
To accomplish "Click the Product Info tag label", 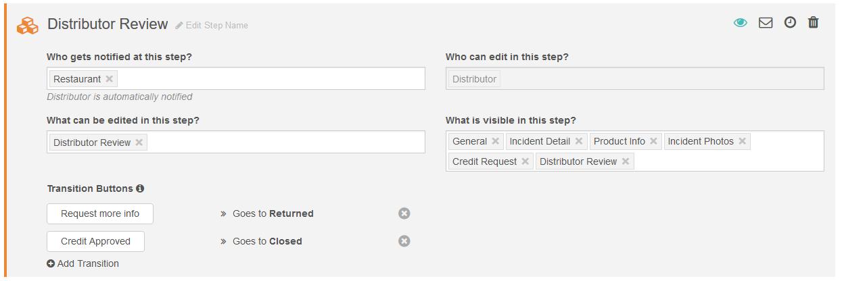I will pyautogui.click(x=619, y=141).
